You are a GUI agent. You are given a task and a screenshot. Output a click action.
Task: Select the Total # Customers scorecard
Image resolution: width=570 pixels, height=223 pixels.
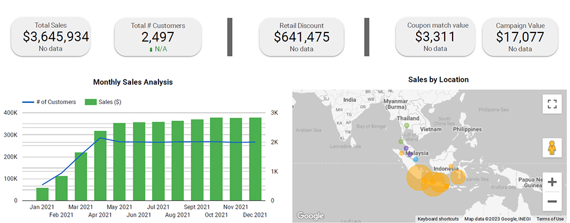[x=158, y=36]
